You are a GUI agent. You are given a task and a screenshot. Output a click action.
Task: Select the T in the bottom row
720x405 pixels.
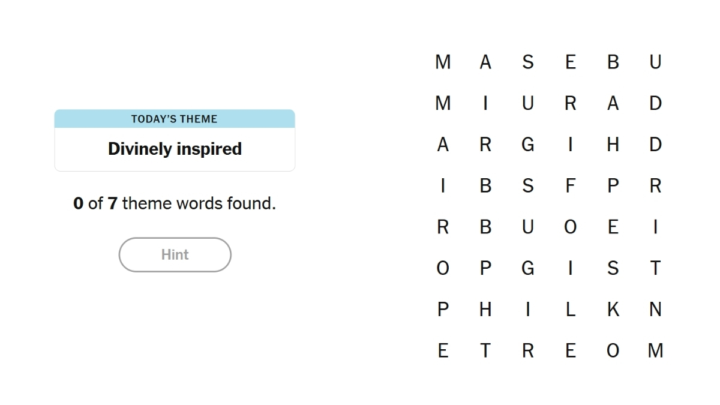pos(485,350)
